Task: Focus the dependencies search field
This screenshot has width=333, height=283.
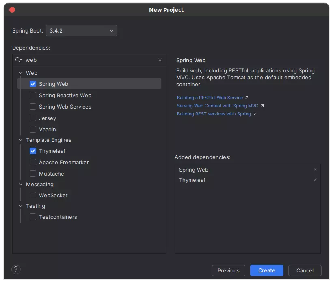Action: pyautogui.click(x=89, y=60)
